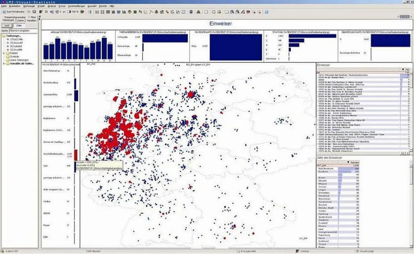
Task: Click the Zum Portalmodus toolbar button
Action: [x=13, y=12]
